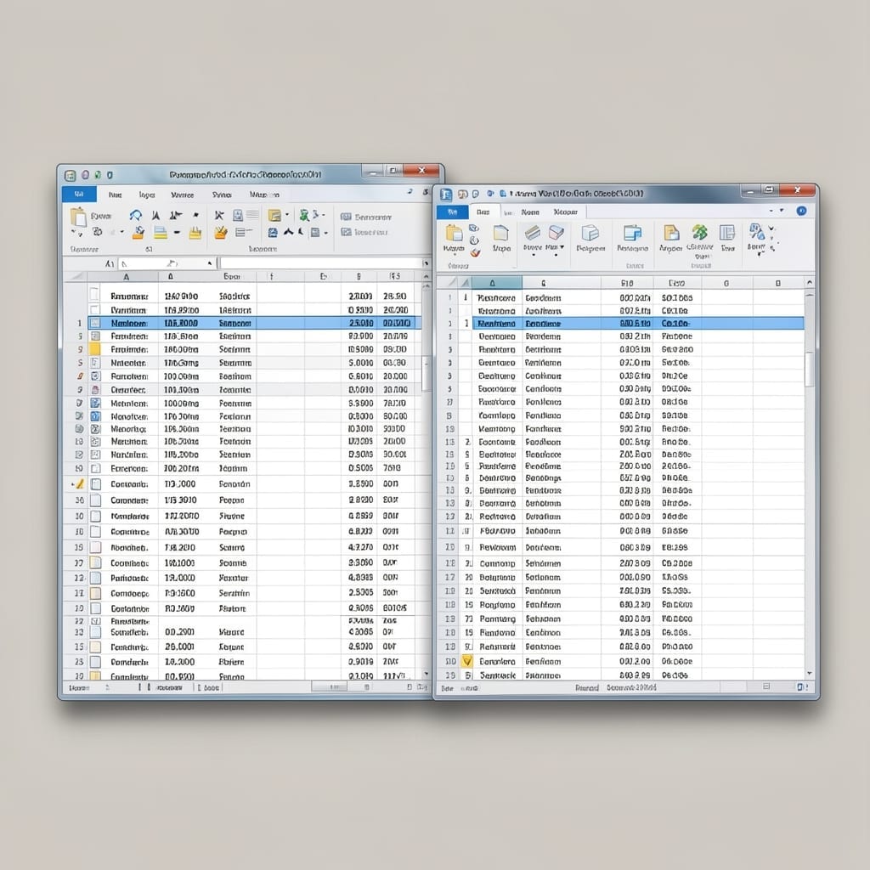Click the green recycle-style icon in right ribbon

(700, 233)
